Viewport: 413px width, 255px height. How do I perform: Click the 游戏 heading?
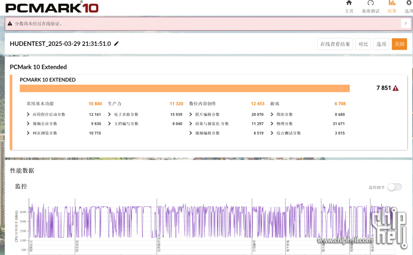point(275,104)
